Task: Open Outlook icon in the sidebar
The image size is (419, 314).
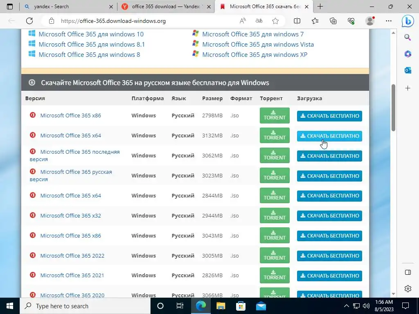Action: pyautogui.click(x=408, y=70)
